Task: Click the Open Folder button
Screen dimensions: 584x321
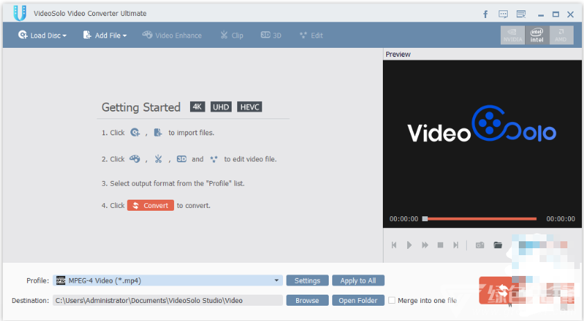Action: pos(358,300)
